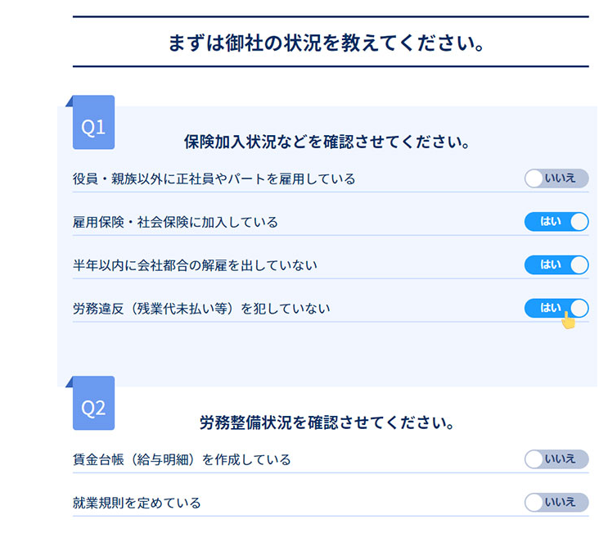The height and width of the screenshot is (533, 608).
Task: Switch off 労務違反を犯していない toggle
Action: coord(556,309)
